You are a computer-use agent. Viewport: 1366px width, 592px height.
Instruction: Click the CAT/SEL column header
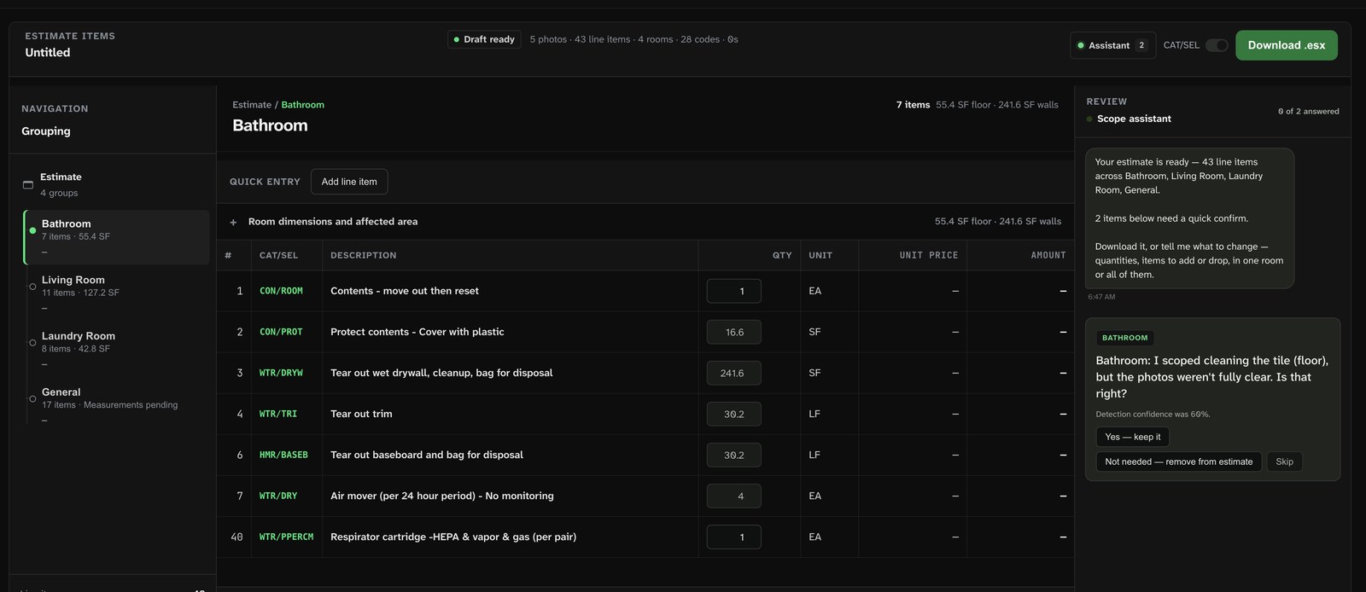[x=279, y=255]
